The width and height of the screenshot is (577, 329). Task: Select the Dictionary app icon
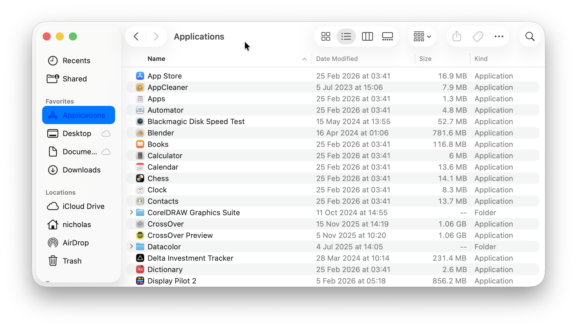(x=140, y=269)
